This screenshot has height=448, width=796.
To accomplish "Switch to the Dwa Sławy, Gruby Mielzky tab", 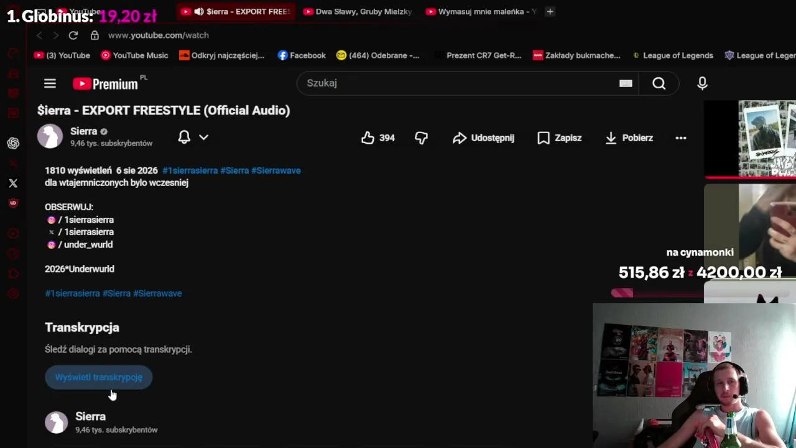I will coord(358,11).
